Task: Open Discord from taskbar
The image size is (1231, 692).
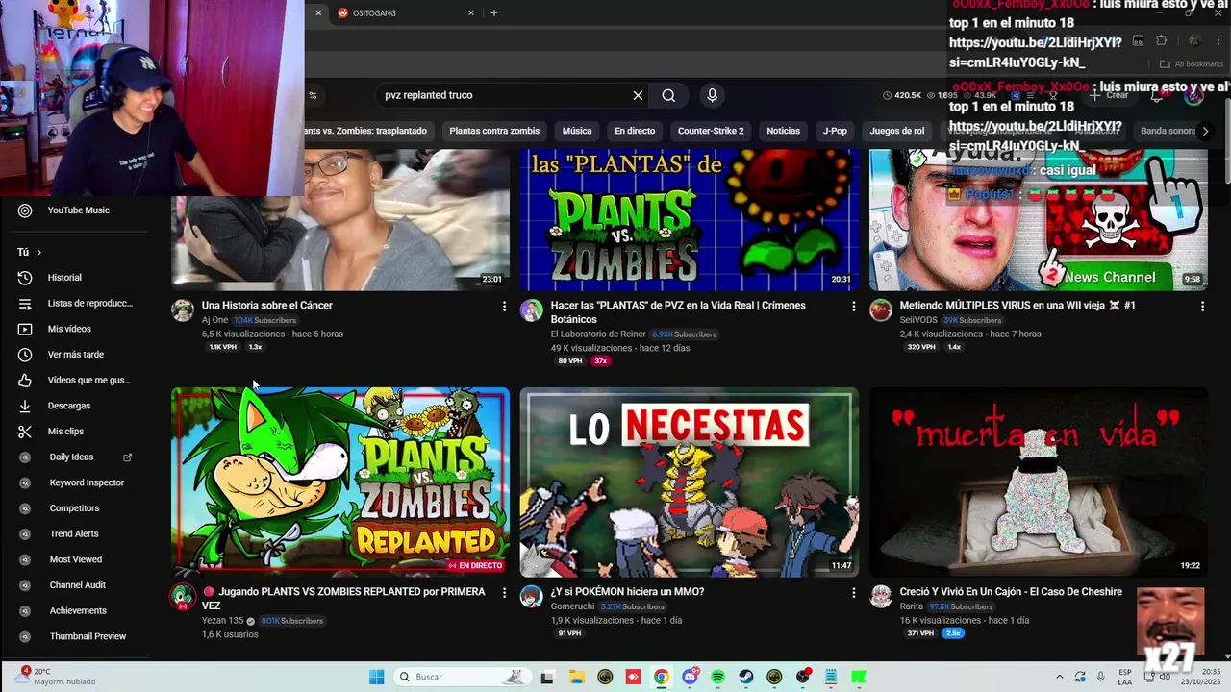Action: click(690, 677)
